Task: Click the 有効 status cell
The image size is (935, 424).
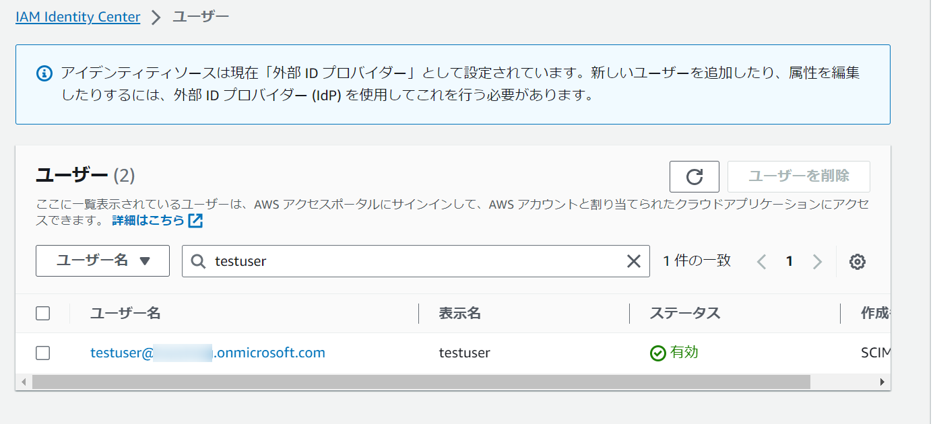Action: 674,353
